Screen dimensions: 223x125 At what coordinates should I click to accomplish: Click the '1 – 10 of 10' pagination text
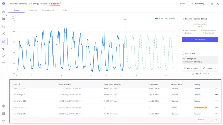[x=200, y=120]
